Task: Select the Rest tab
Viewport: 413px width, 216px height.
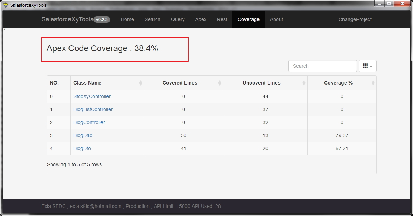Action: coord(222,20)
